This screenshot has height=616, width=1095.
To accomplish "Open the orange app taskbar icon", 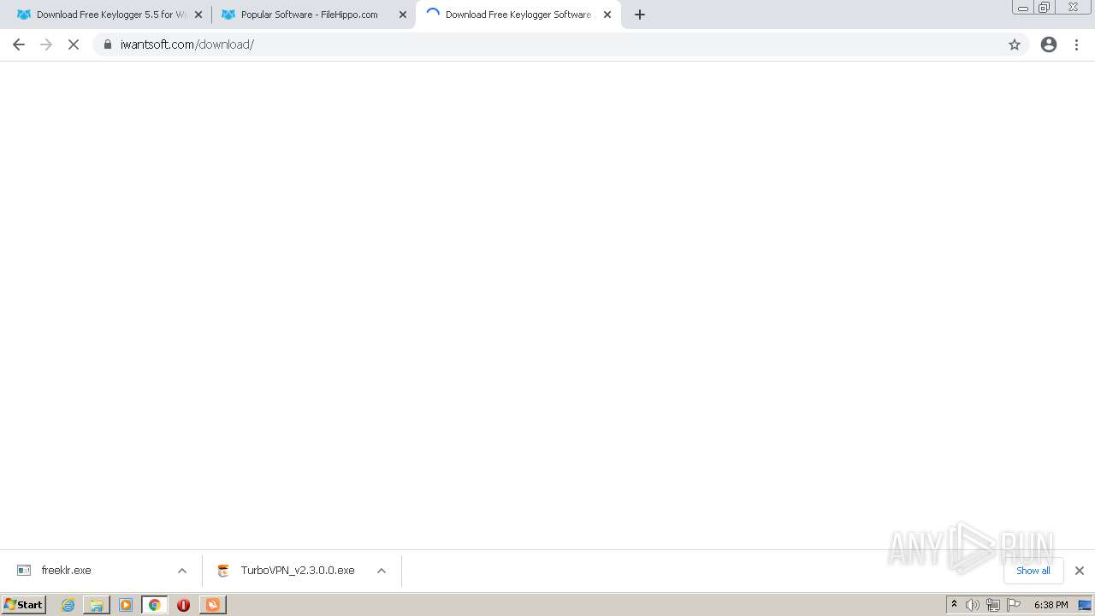I will pyautogui.click(x=212, y=605).
